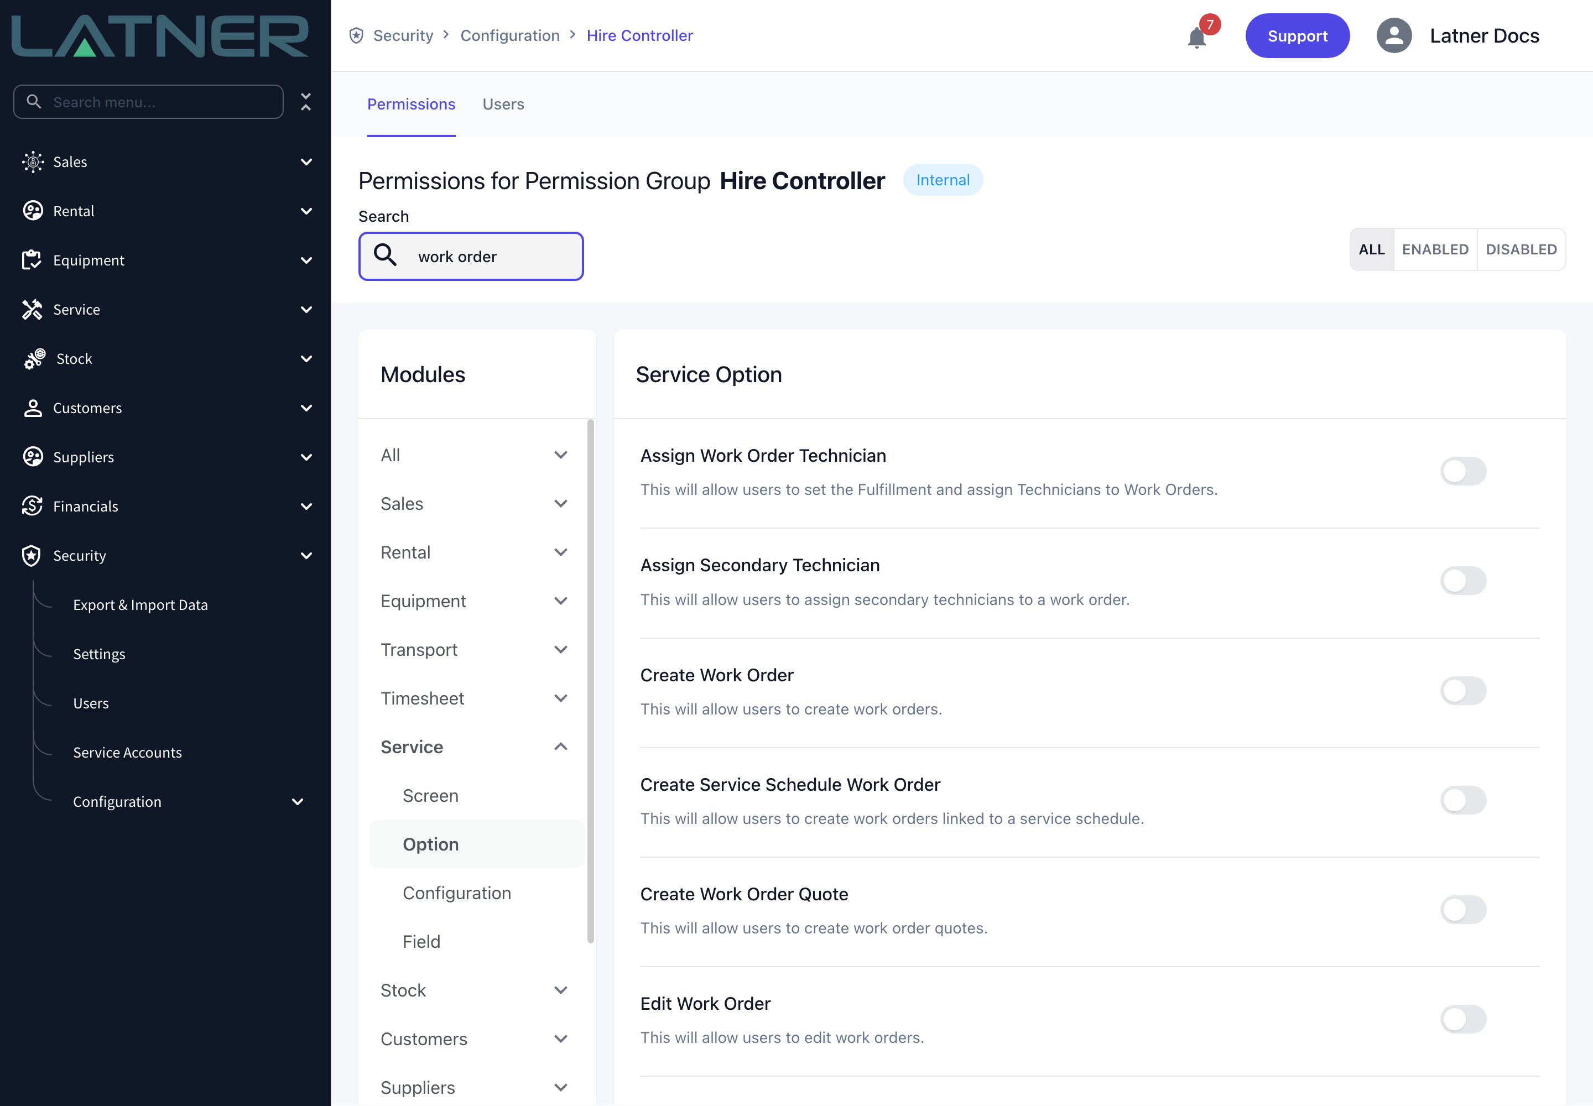Image resolution: width=1593 pixels, height=1106 pixels.
Task: Select Field under Service module
Action: 421,941
